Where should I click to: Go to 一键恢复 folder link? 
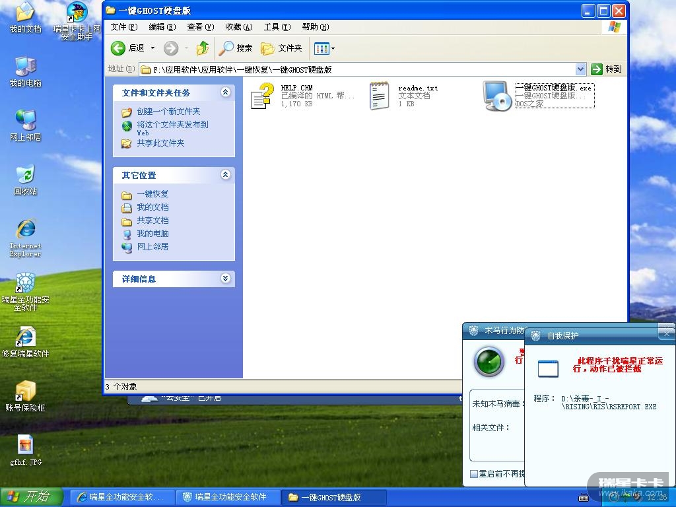[152, 194]
